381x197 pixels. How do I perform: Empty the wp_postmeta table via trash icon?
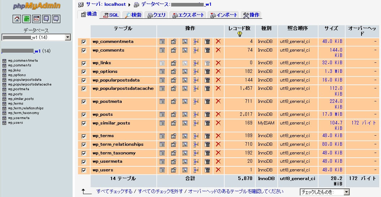tap(207, 101)
